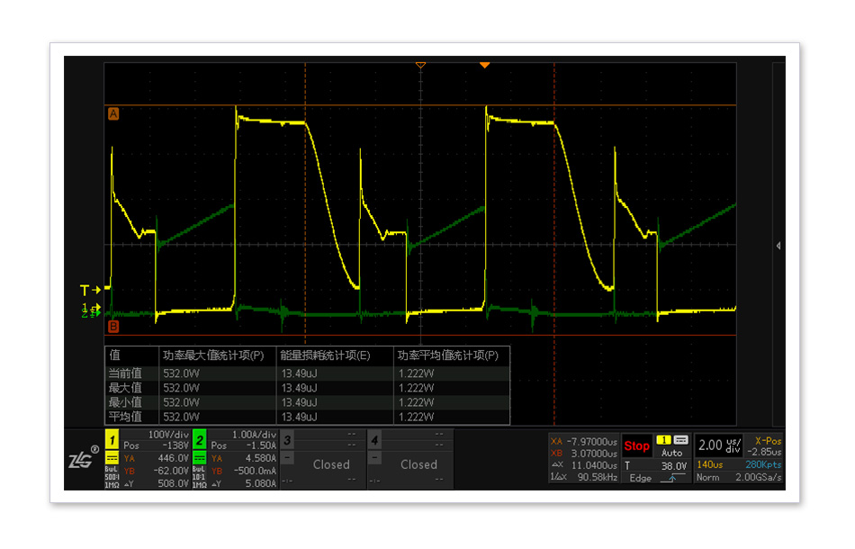Enable closed Channel 4
Image resolution: width=855 pixels, height=549 pixels.
pos(418,464)
